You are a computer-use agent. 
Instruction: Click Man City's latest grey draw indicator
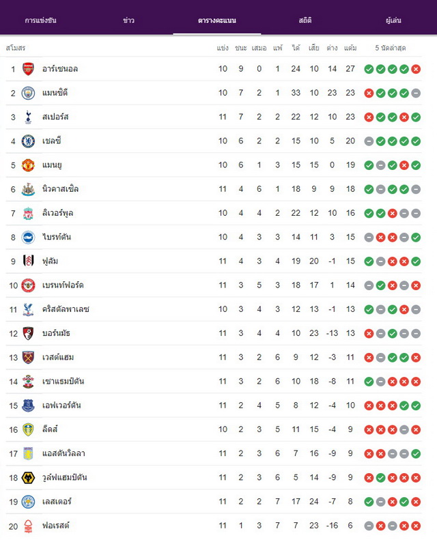click(416, 93)
